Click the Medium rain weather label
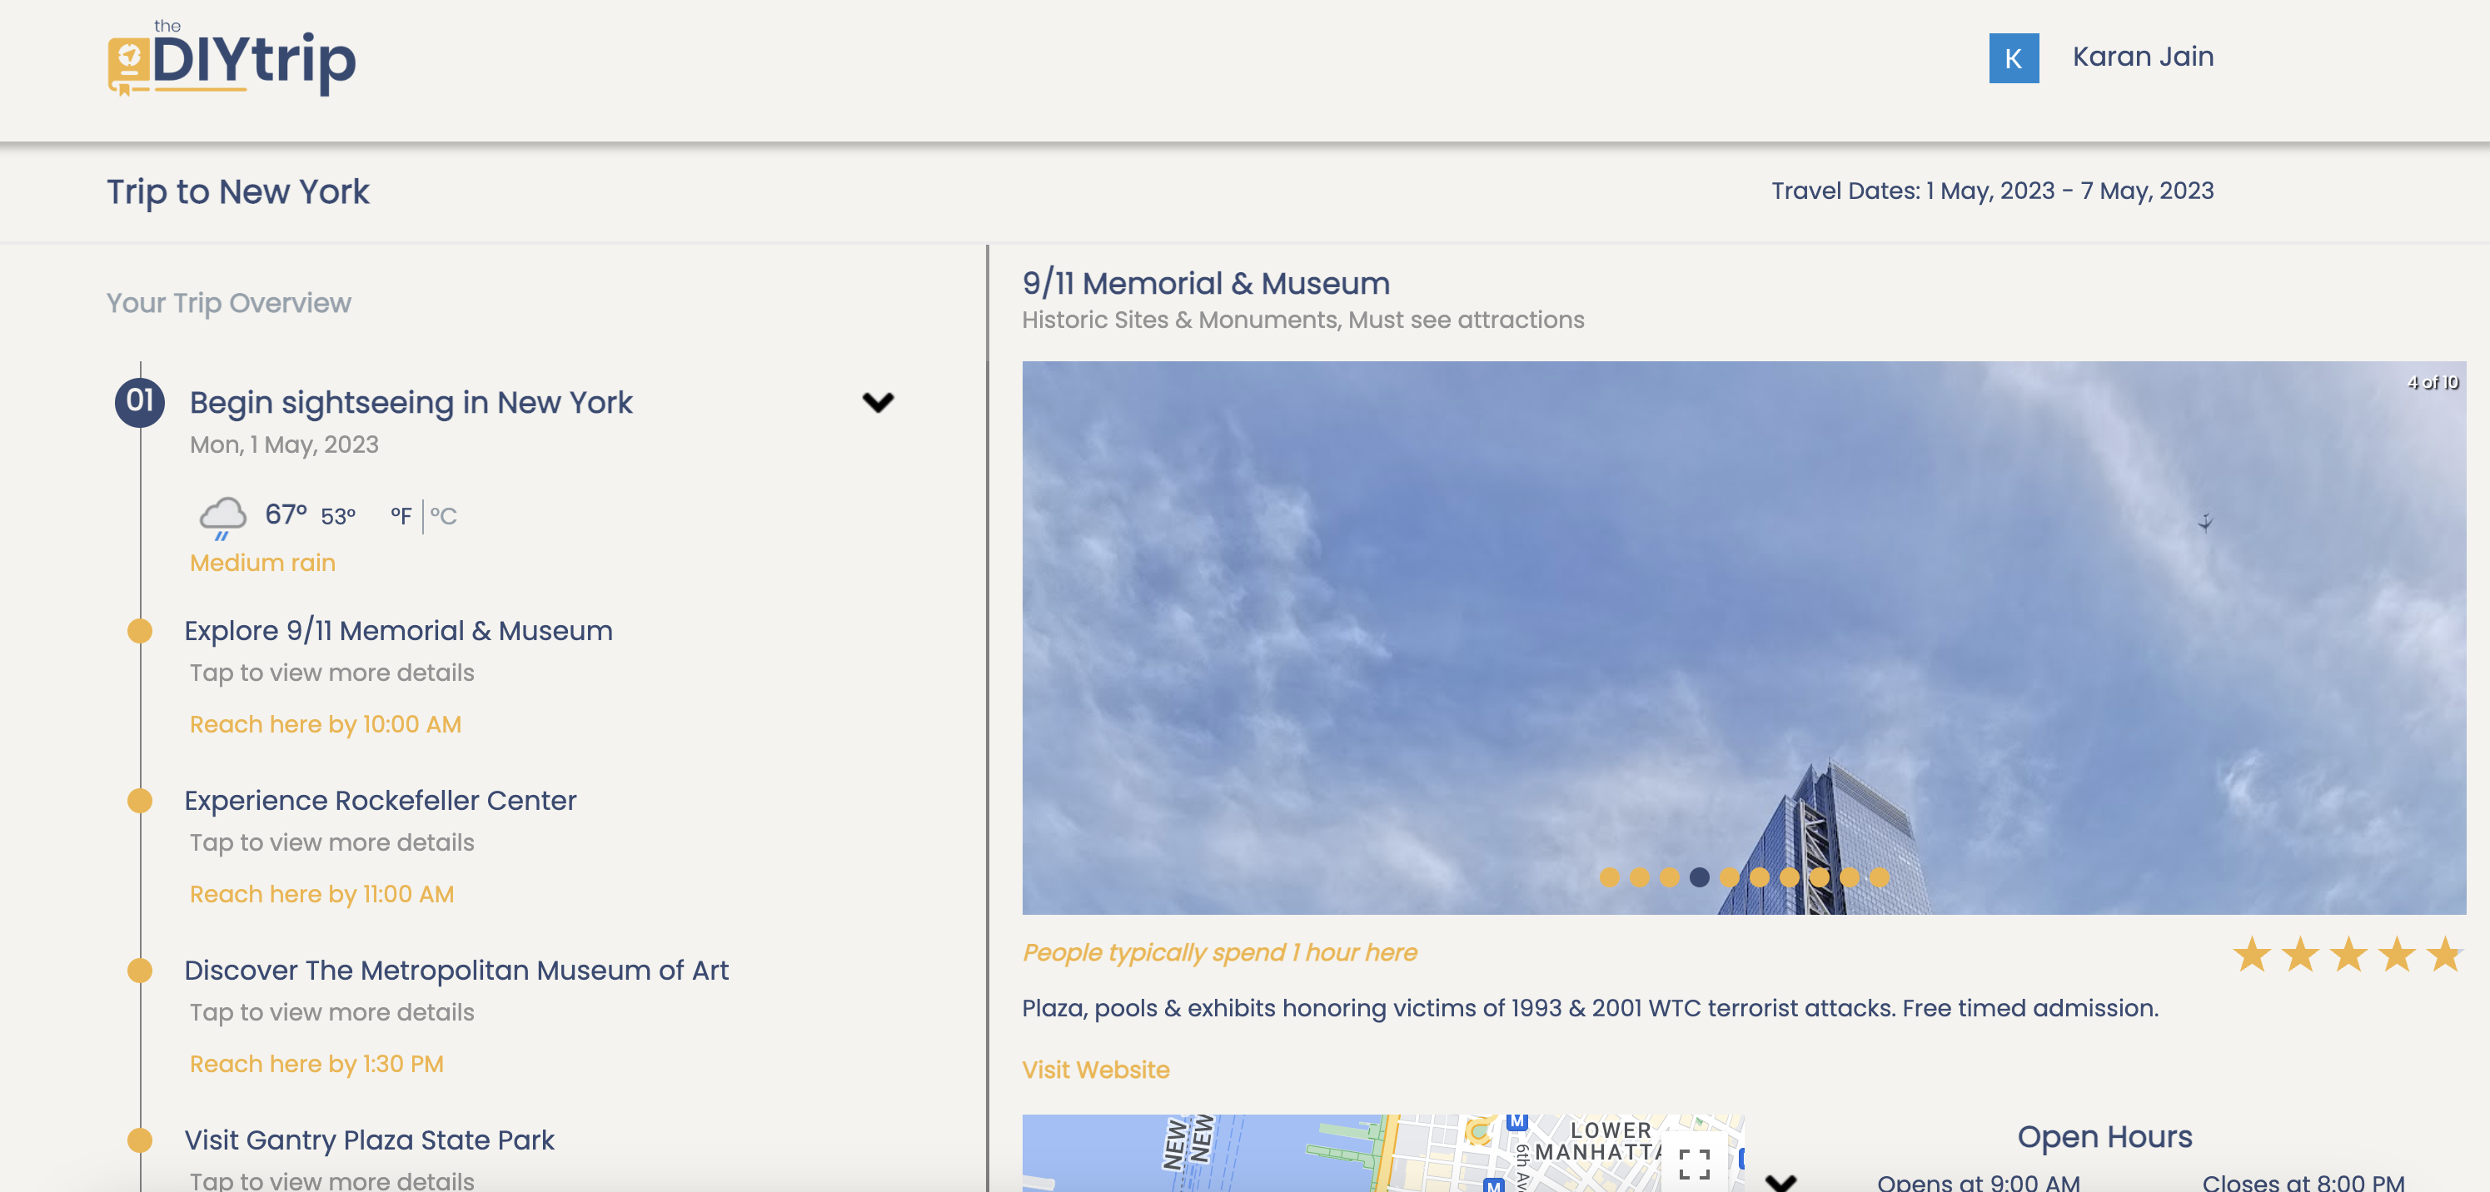The width and height of the screenshot is (2490, 1192). pos(262,564)
